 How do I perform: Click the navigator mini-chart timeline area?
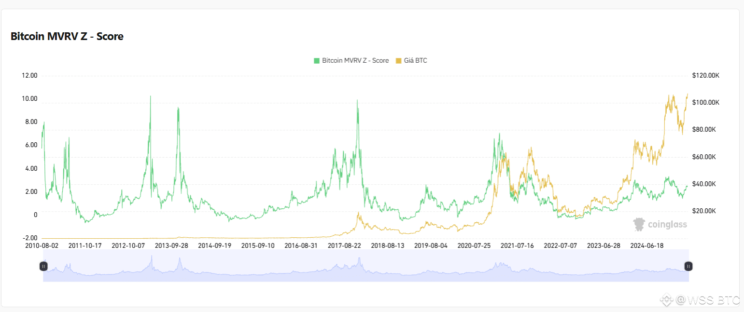[367, 266]
